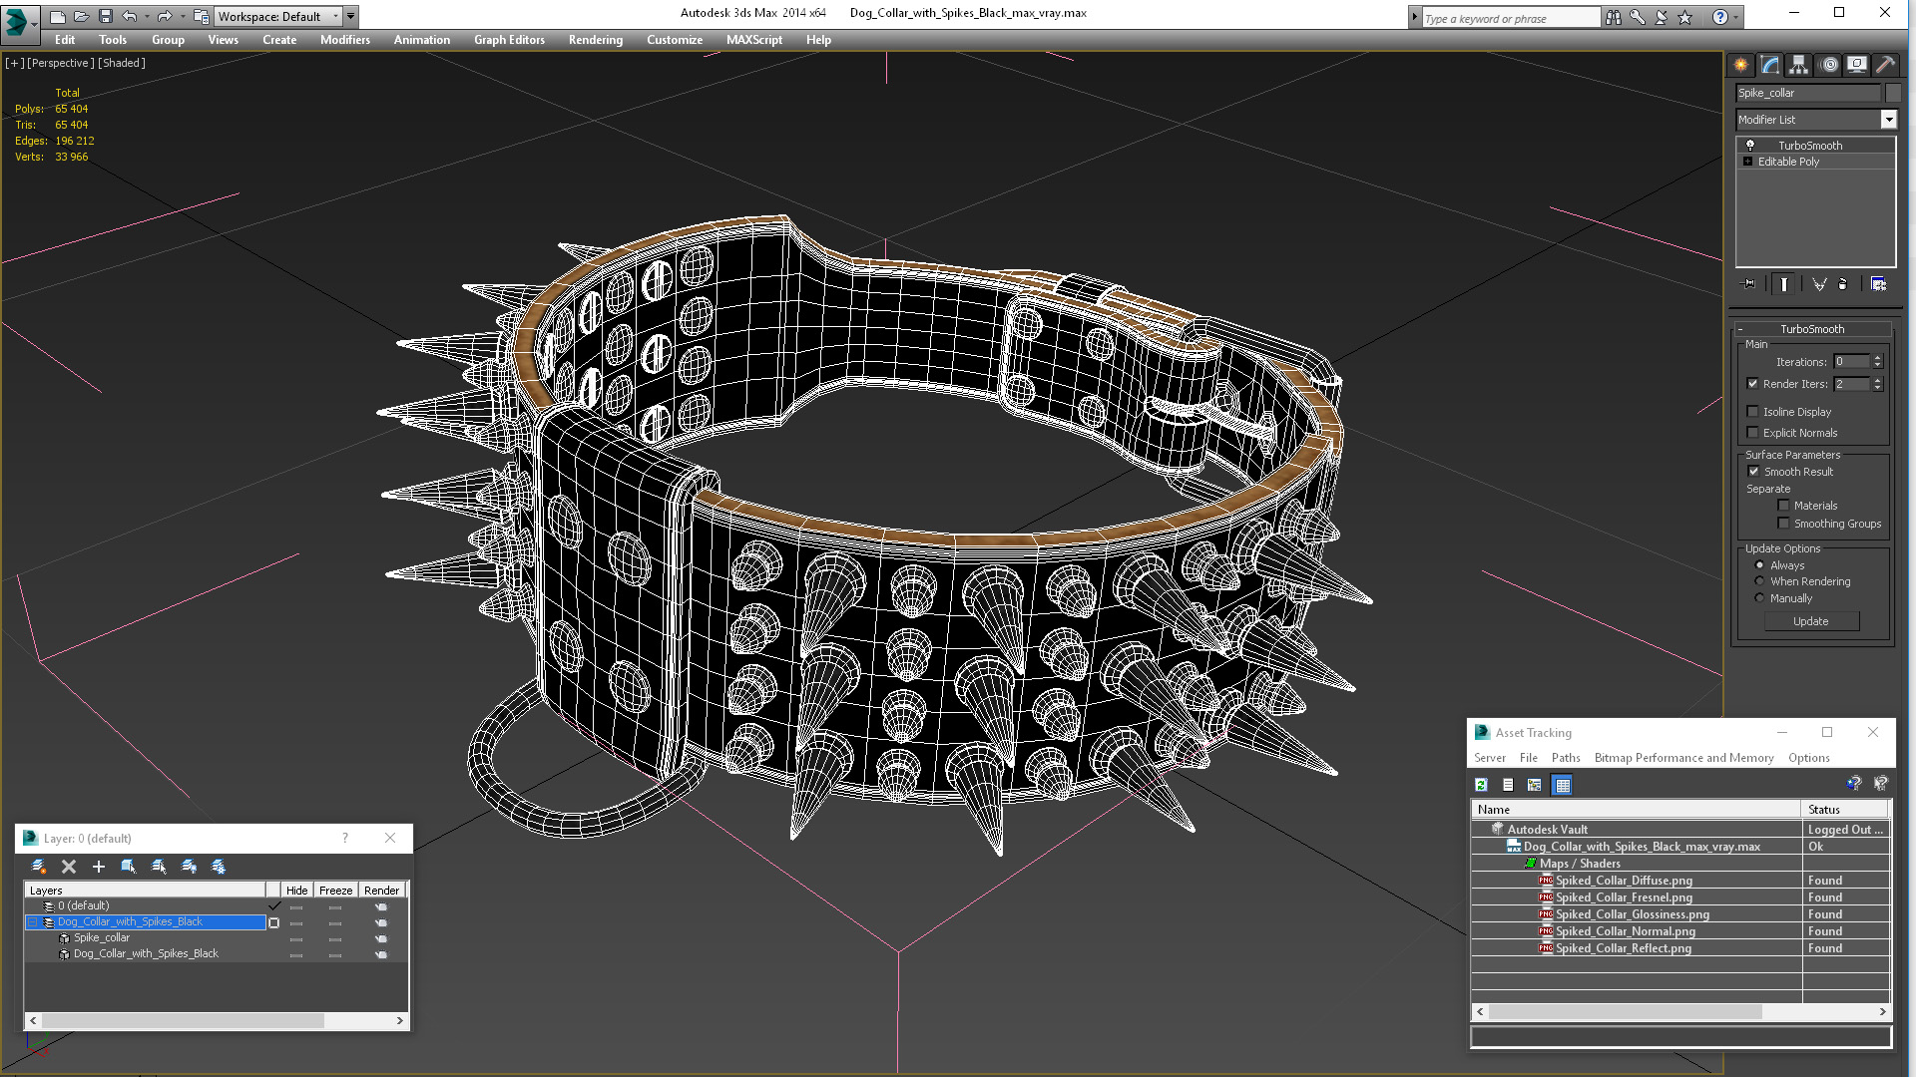Click the Save File icon in title bar

pos(105,16)
